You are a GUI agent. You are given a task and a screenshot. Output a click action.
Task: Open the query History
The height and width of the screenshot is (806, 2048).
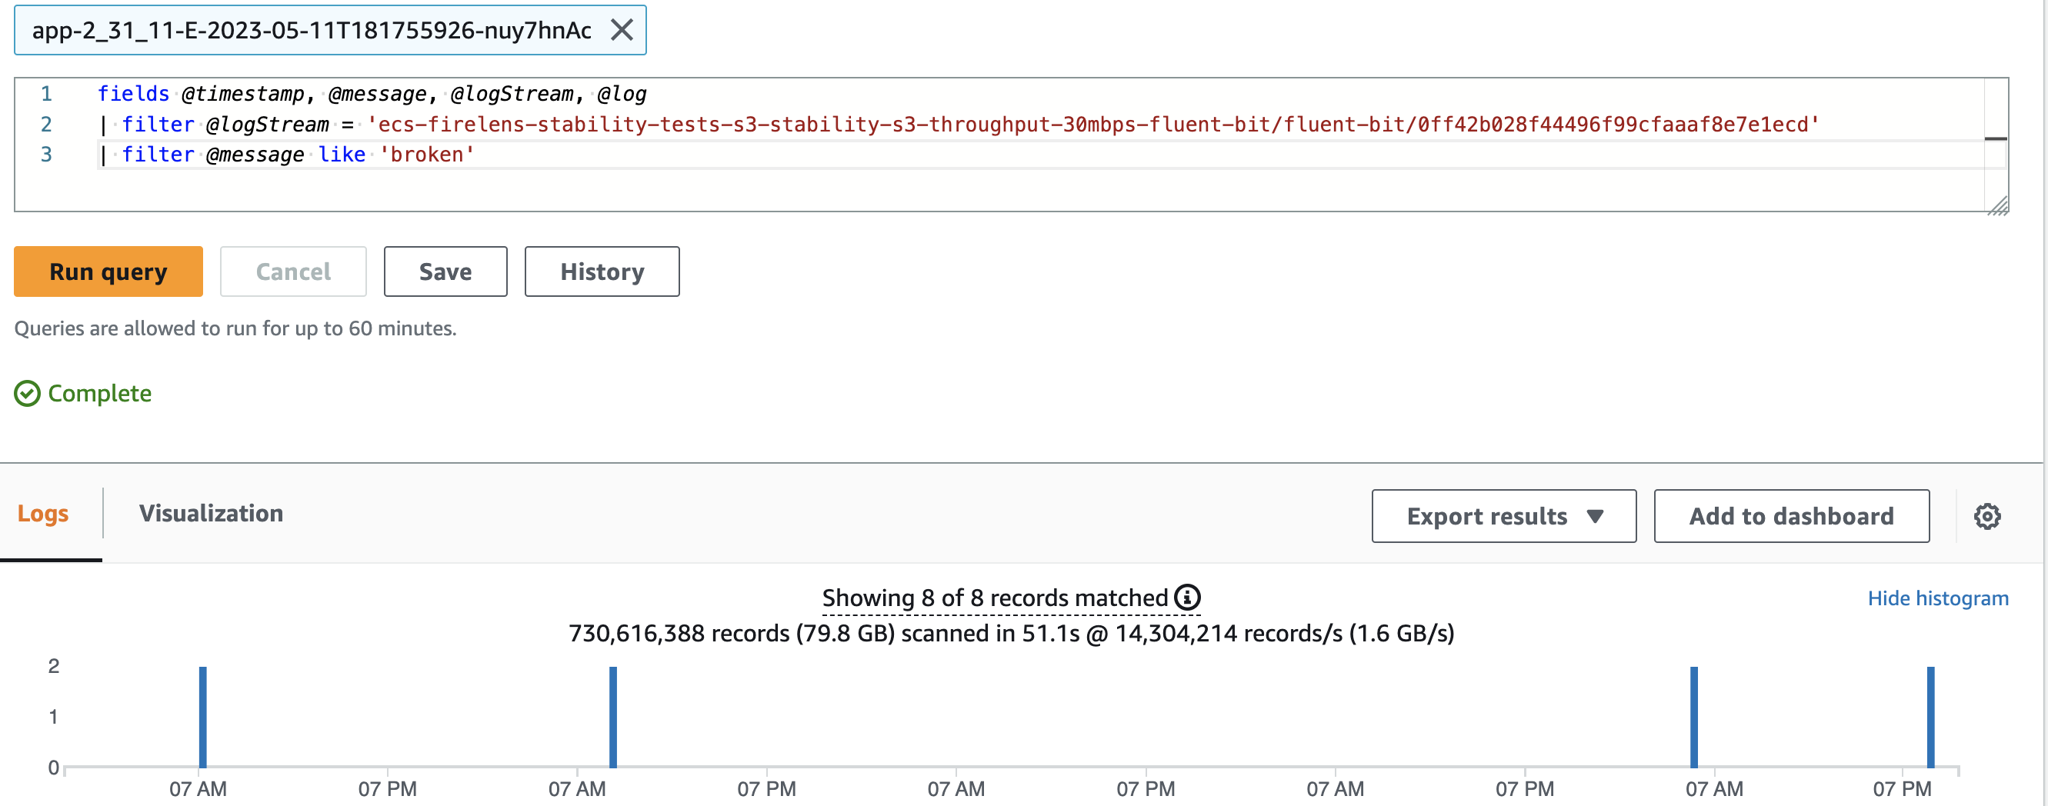pyautogui.click(x=602, y=271)
